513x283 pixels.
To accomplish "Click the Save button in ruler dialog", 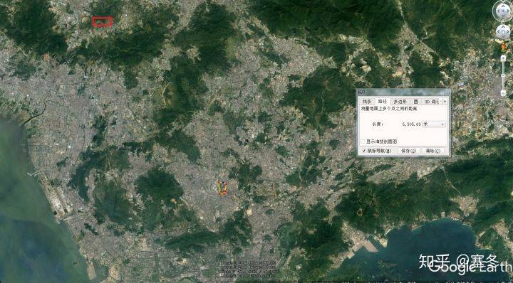I will [x=409, y=151].
